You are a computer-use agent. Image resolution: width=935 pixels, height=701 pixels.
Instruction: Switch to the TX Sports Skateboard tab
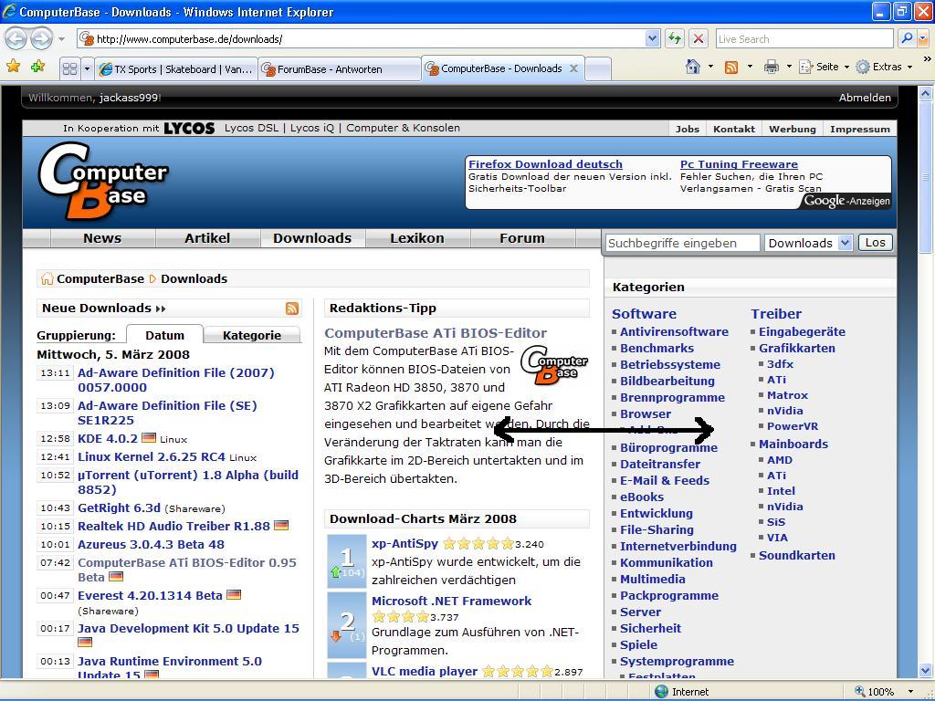(176, 69)
